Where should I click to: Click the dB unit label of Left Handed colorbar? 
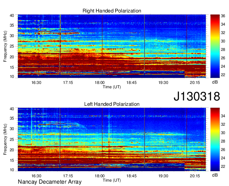click(215, 175)
